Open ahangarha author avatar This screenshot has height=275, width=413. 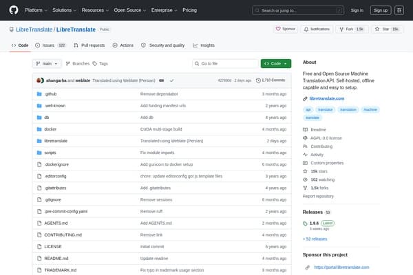(40, 80)
